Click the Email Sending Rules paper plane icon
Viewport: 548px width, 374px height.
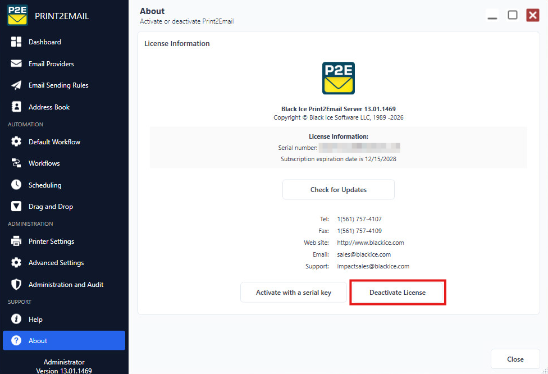coord(16,85)
